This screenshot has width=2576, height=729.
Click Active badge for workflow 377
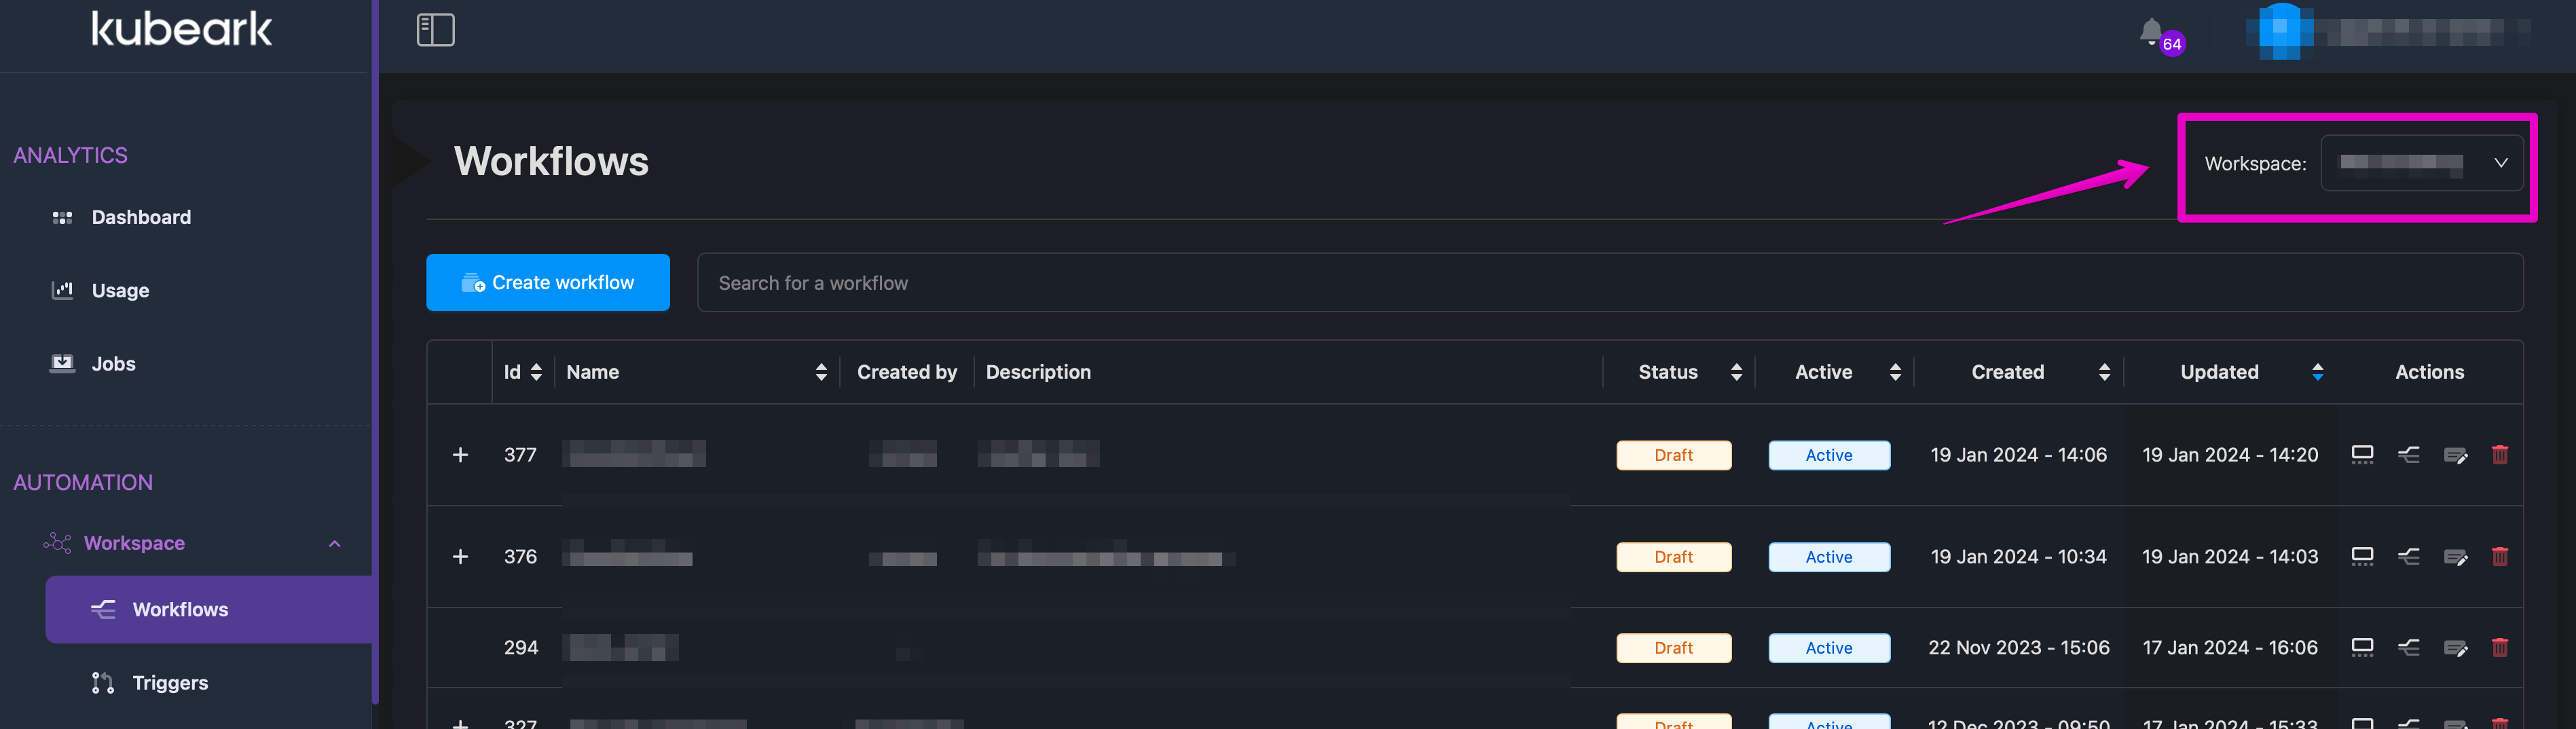[1828, 455]
